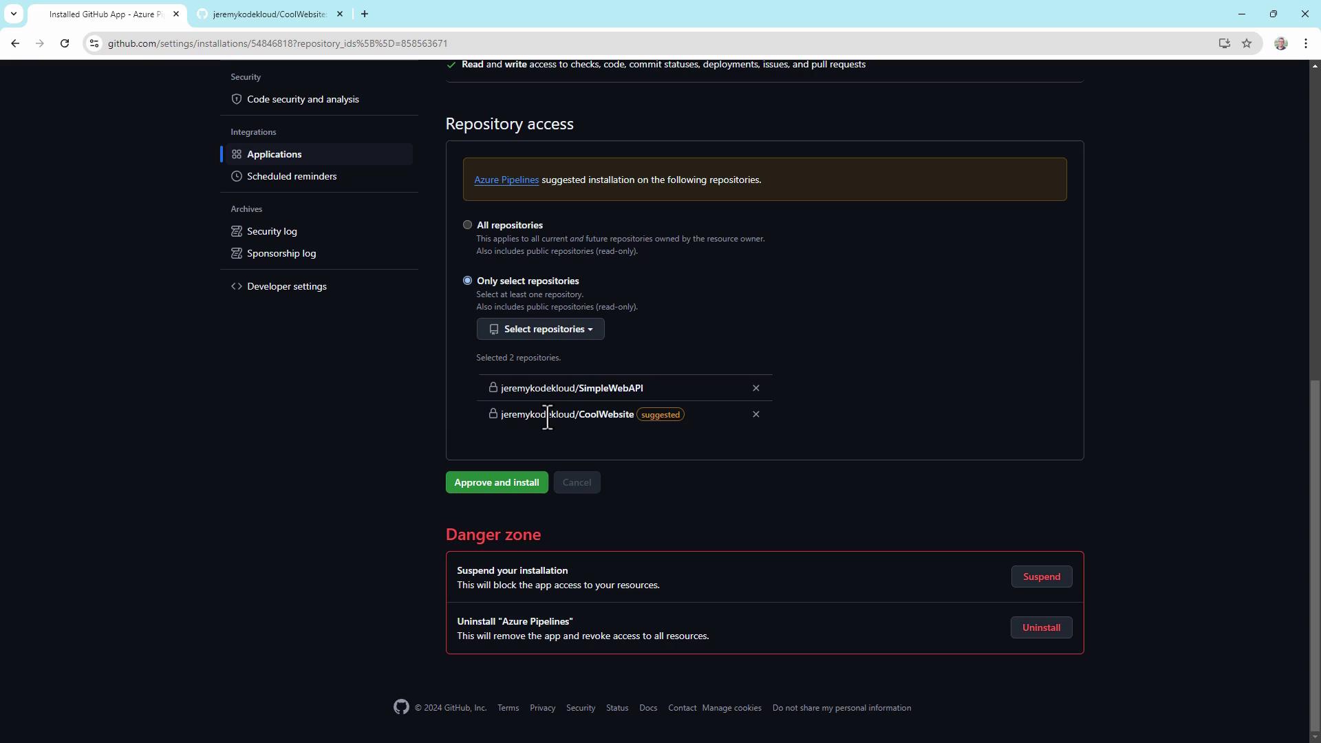This screenshot has width=1321, height=743.
Task: Minimize the browser window
Action: click(1242, 14)
